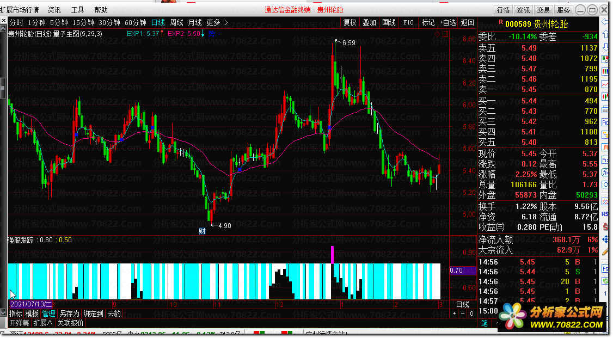Open the 工具 menu
This screenshot has height=338, width=613.
point(77,10)
